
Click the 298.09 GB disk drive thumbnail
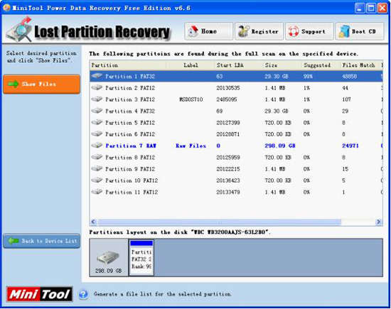(109, 258)
